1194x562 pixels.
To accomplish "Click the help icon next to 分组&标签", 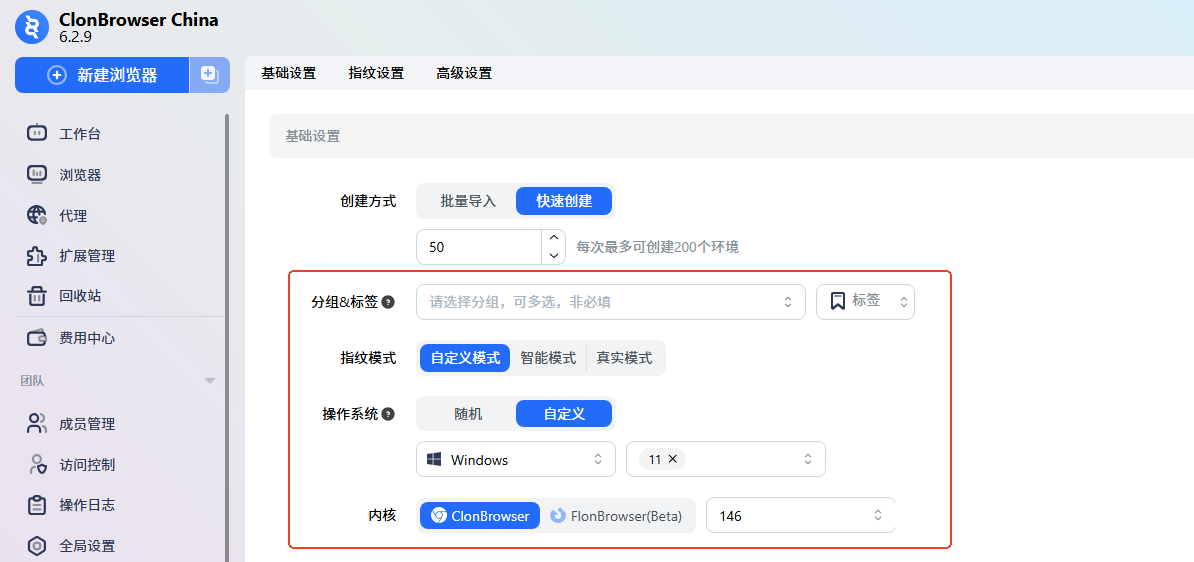I will pos(388,302).
